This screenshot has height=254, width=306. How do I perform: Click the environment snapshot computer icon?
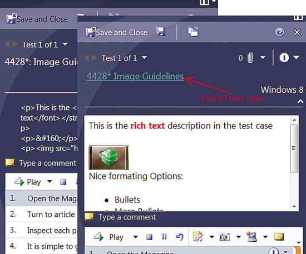coord(251,237)
